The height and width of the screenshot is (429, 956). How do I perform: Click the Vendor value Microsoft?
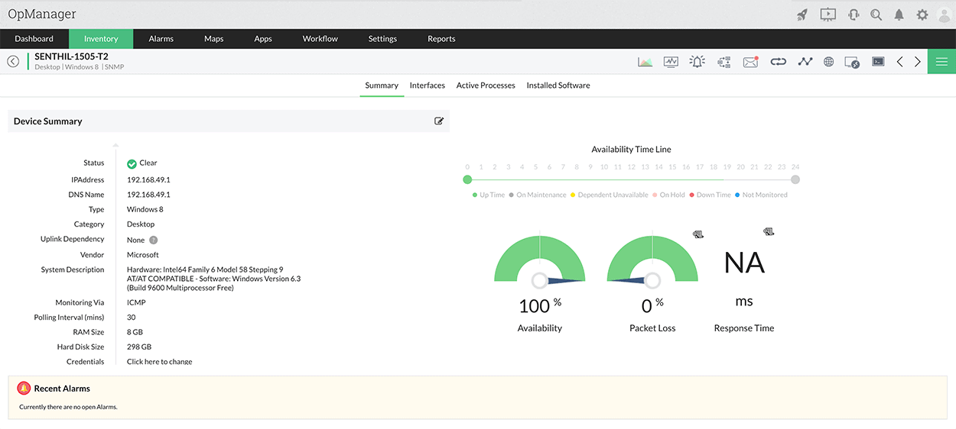tap(143, 255)
